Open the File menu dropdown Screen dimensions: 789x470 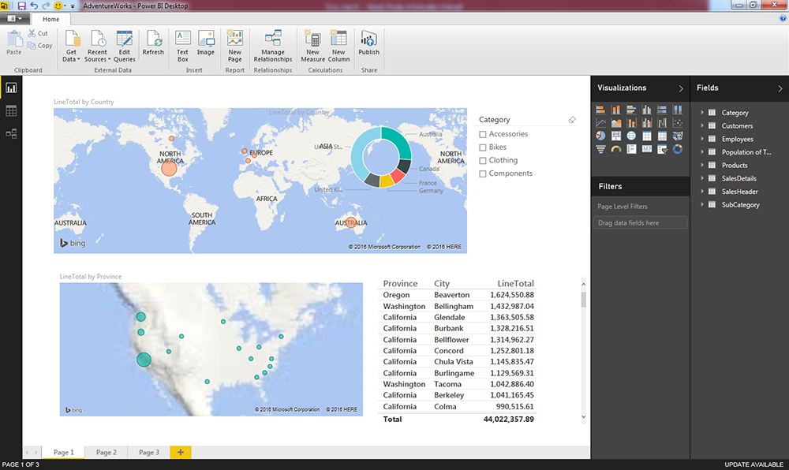(14, 19)
